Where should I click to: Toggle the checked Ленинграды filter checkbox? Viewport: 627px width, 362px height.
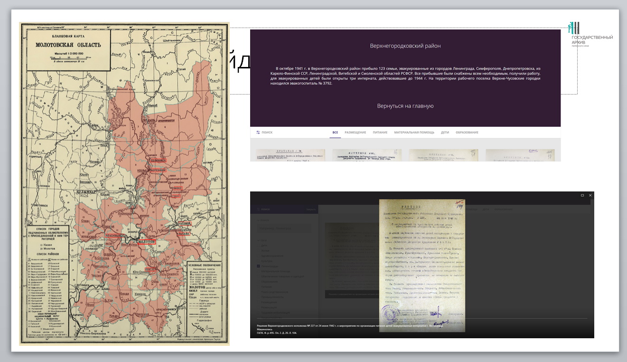pos(259,266)
